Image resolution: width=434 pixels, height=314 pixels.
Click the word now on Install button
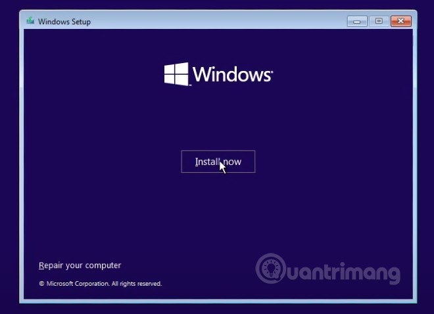(x=231, y=162)
